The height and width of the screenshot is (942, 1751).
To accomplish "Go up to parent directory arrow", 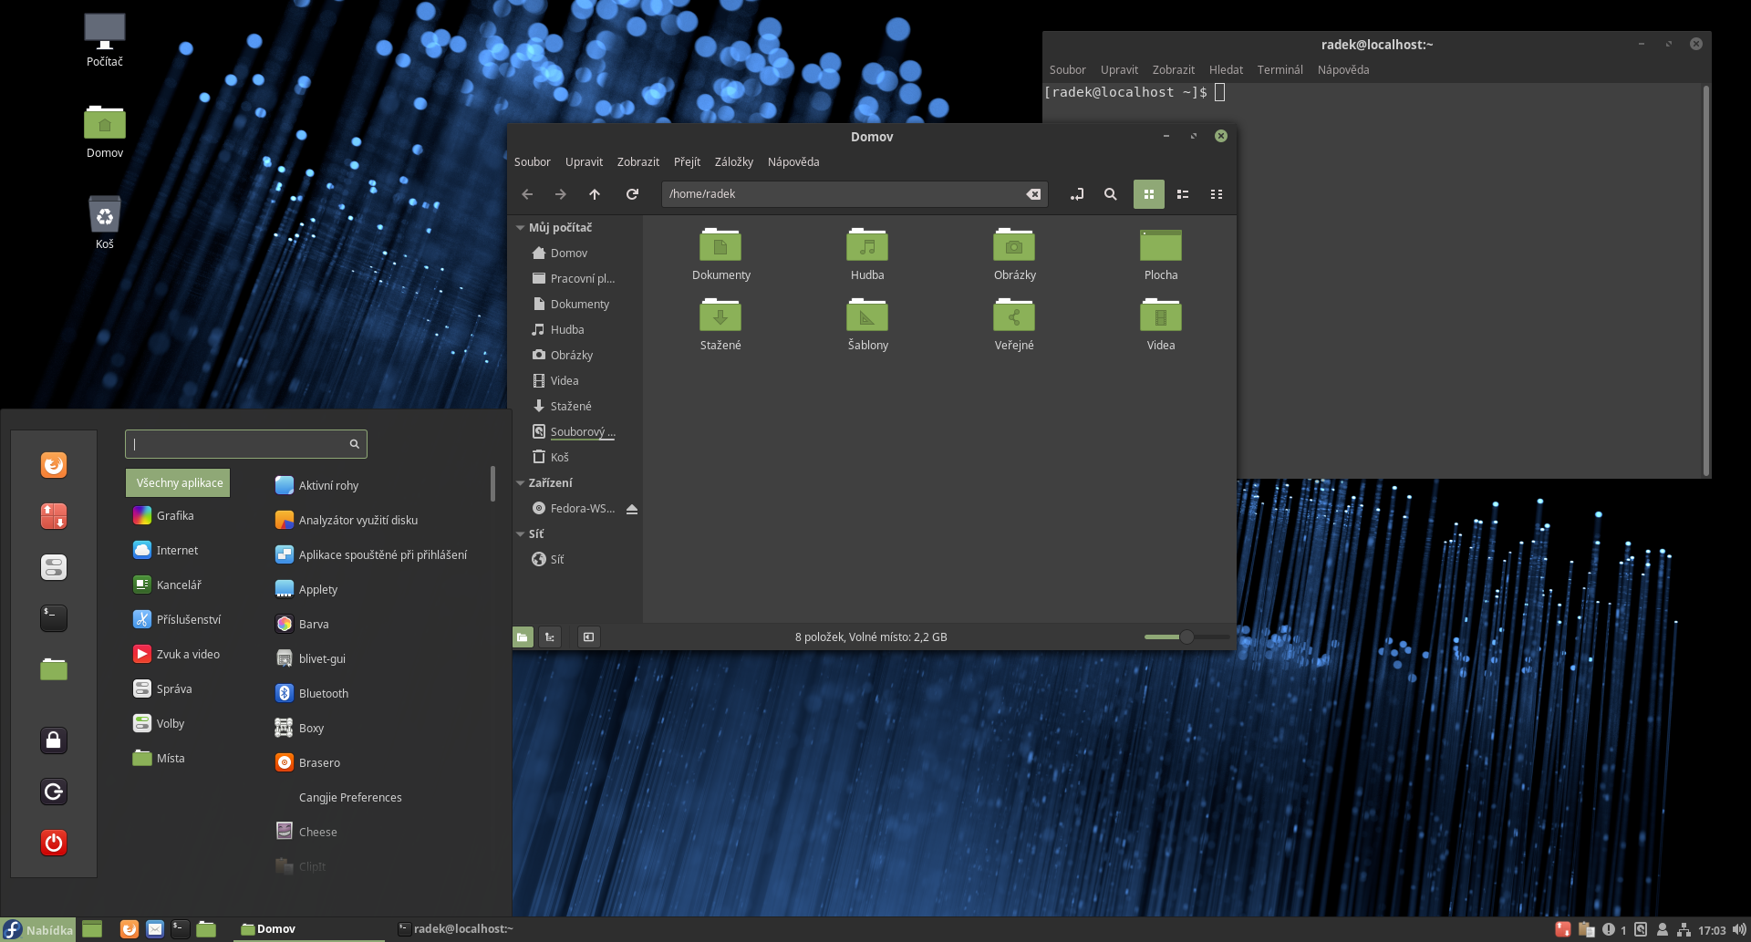I will tap(595, 194).
